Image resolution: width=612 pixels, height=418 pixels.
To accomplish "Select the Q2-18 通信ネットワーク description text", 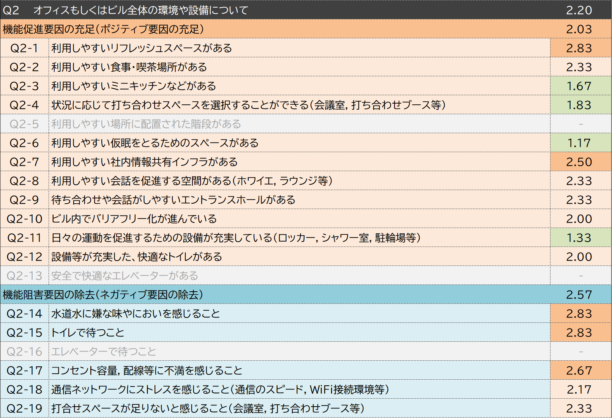I will [x=220, y=390].
